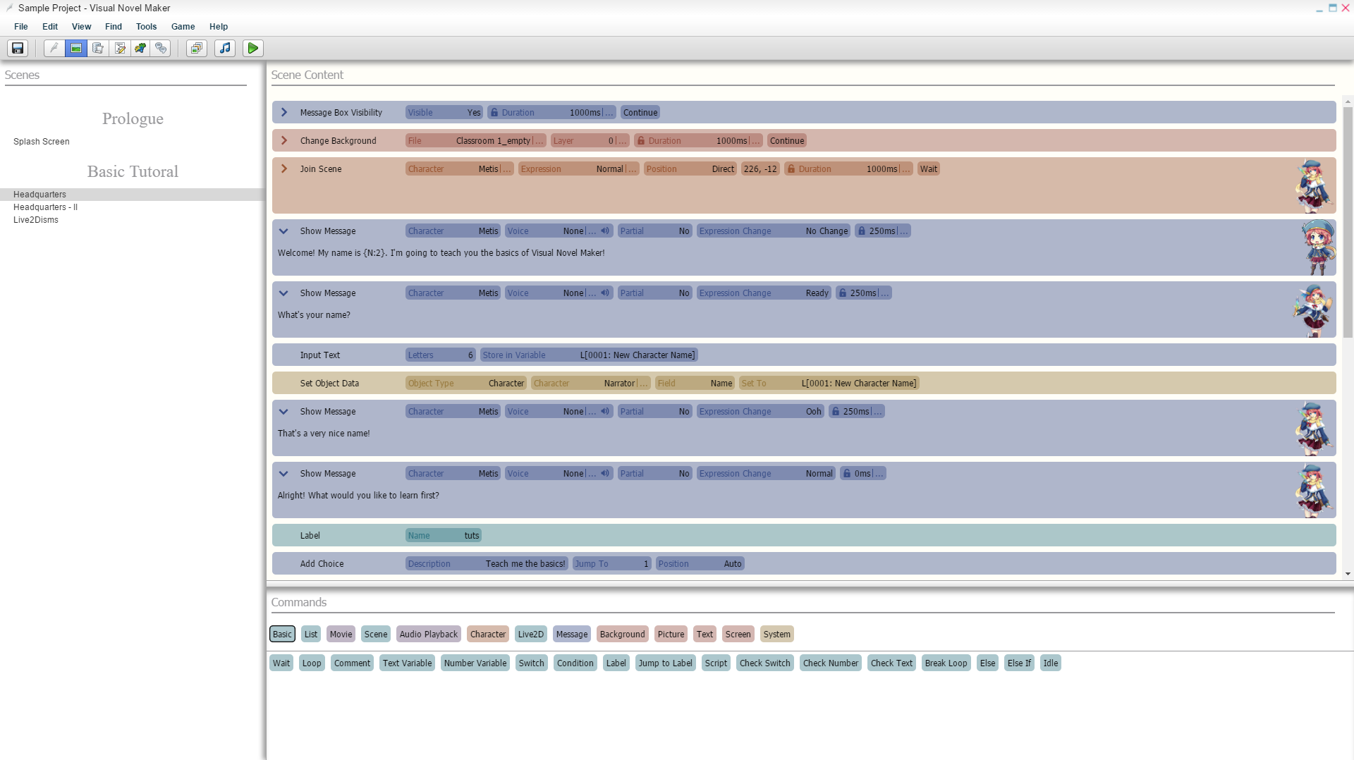Viewport: 1354px width, 760px height.
Task: Toggle Partial No on the Welcome message
Action: tap(654, 231)
